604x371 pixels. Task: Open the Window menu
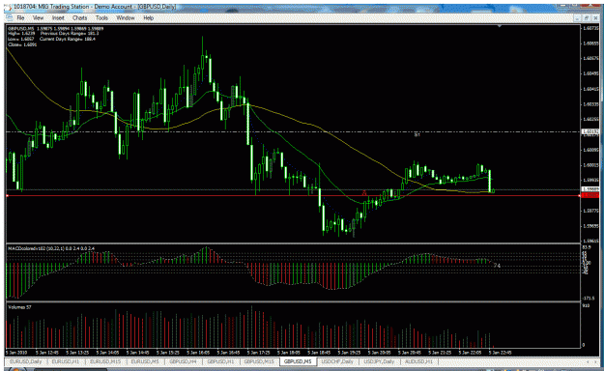click(x=126, y=17)
